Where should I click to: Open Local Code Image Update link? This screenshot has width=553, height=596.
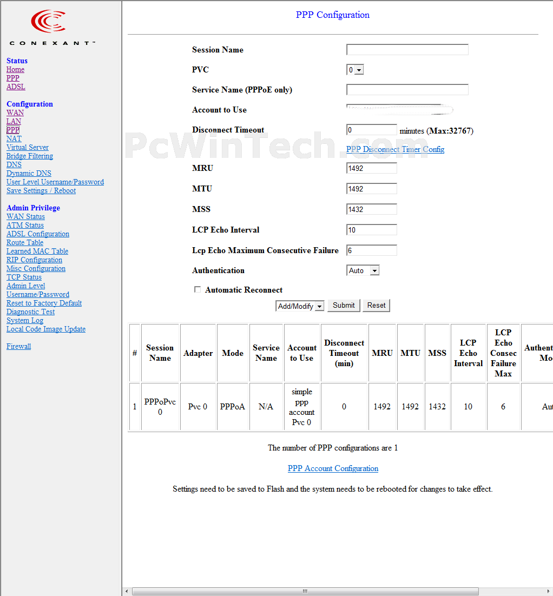(46, 329)
